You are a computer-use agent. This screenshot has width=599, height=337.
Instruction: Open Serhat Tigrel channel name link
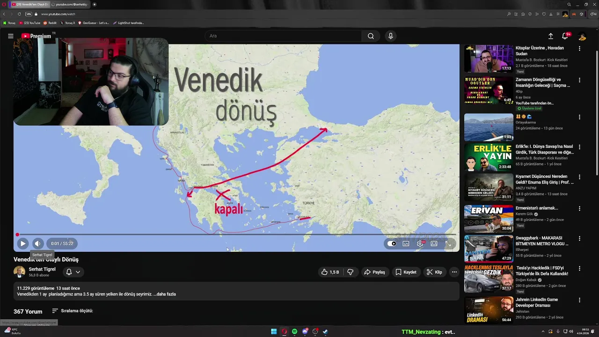click(x=42, y=269)
